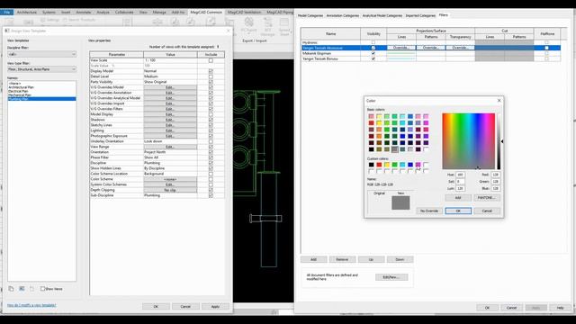Toggle Include checkbox for Detail Level

tap(211, 76)
